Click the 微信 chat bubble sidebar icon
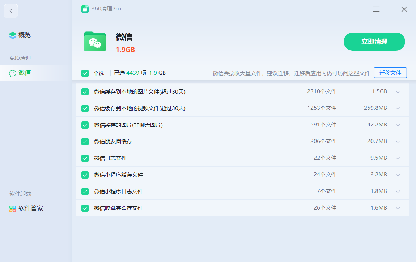Image resolution: width=416 pixels, height=262 pixels. pyautogui.click(x=12, y=73)
